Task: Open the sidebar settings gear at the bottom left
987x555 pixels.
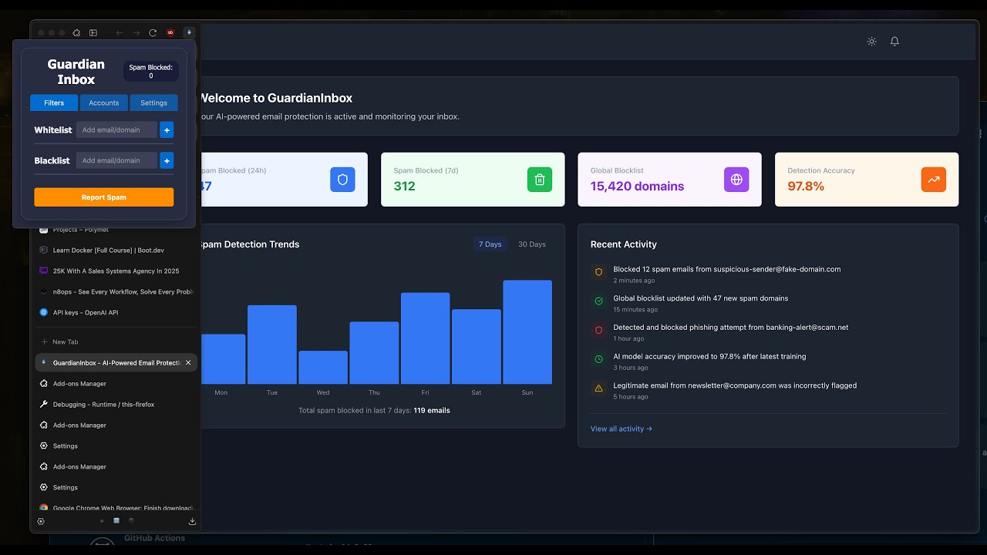Action: [41, 521]
